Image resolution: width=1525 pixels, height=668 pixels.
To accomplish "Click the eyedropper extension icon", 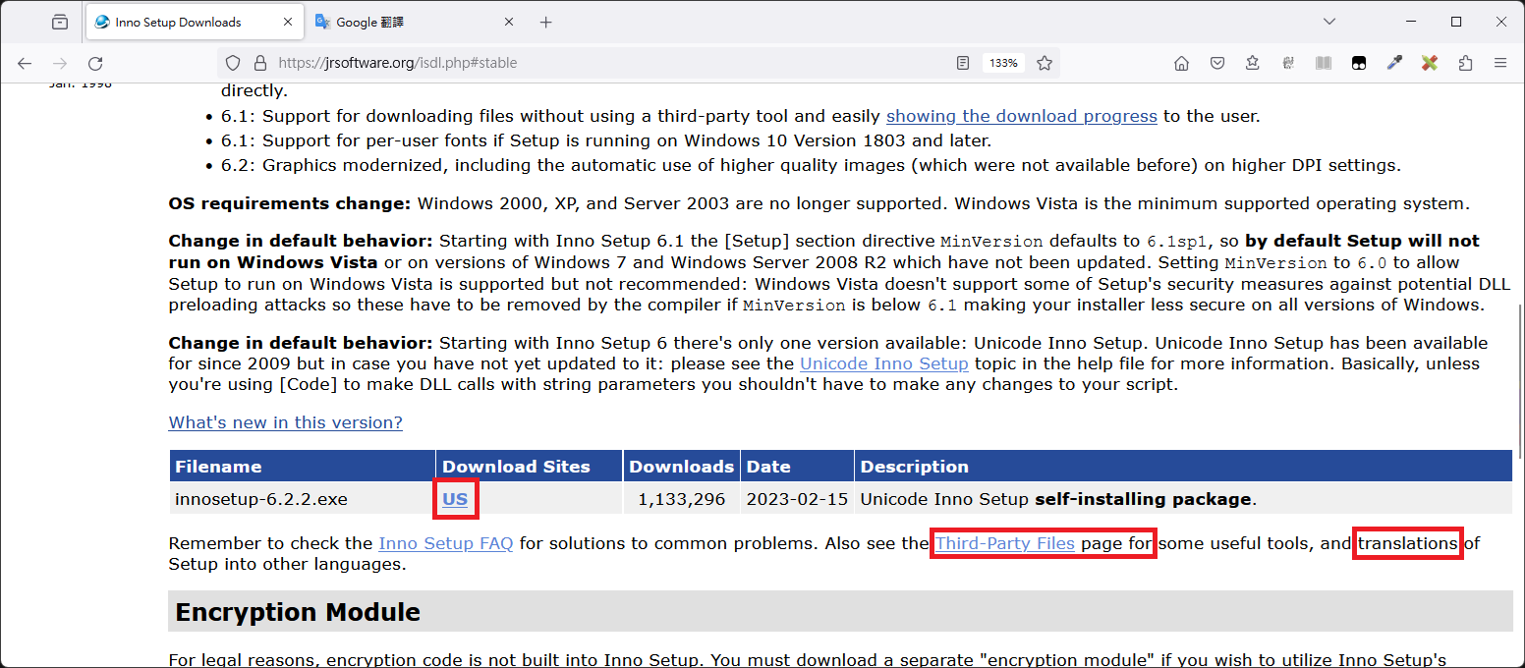I will [1394, 63].
